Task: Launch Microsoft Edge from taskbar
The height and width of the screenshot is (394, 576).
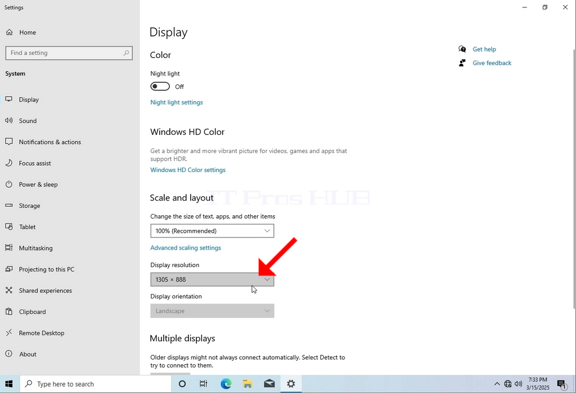Action: 226,384
